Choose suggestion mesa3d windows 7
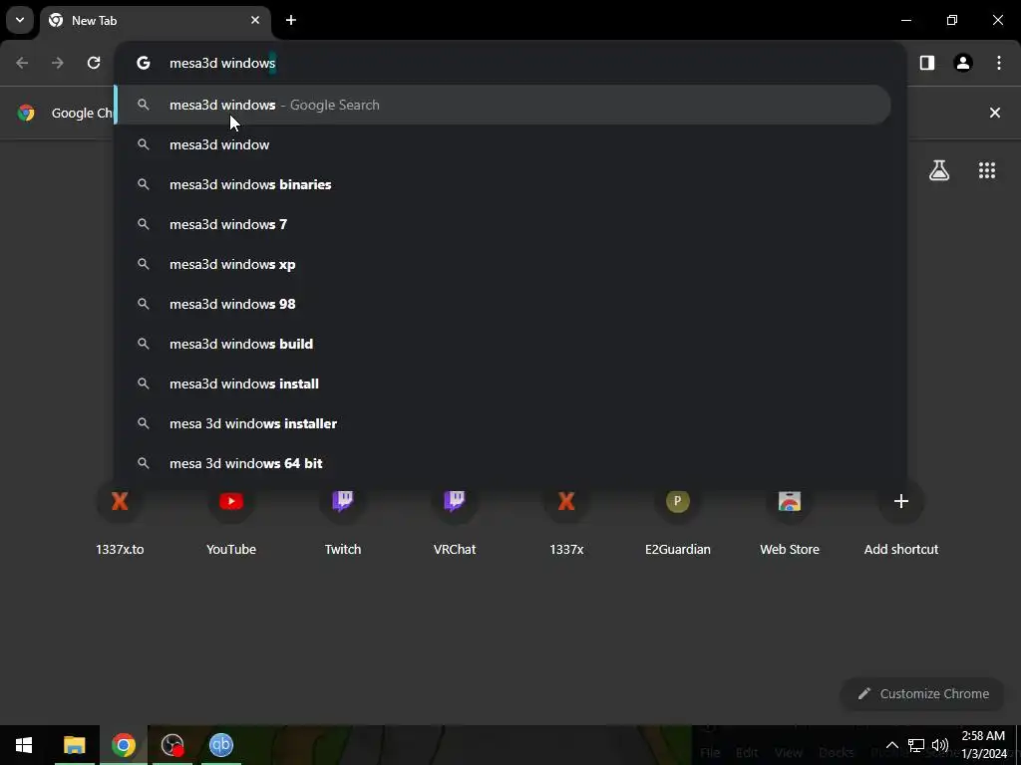 point(503,224)
